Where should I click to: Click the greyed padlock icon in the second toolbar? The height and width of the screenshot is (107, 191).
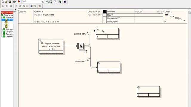tap(11, 6)
